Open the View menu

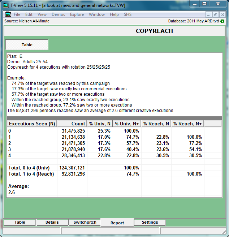coord(42,14)
